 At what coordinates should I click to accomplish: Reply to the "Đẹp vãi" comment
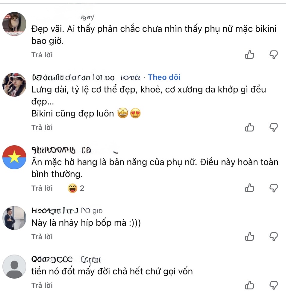click(42, 55)
